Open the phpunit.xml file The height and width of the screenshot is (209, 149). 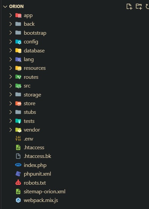[37, 174]
